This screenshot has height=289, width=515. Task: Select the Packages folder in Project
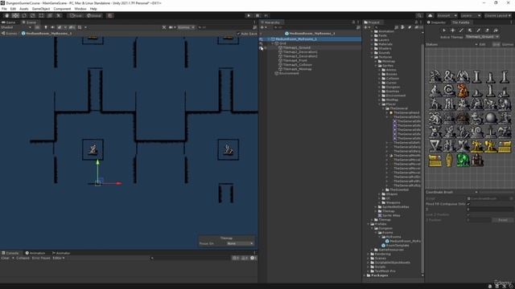coord(377,275)
